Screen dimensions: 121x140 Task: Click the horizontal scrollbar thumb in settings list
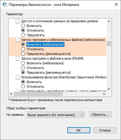tap(38, 94)
